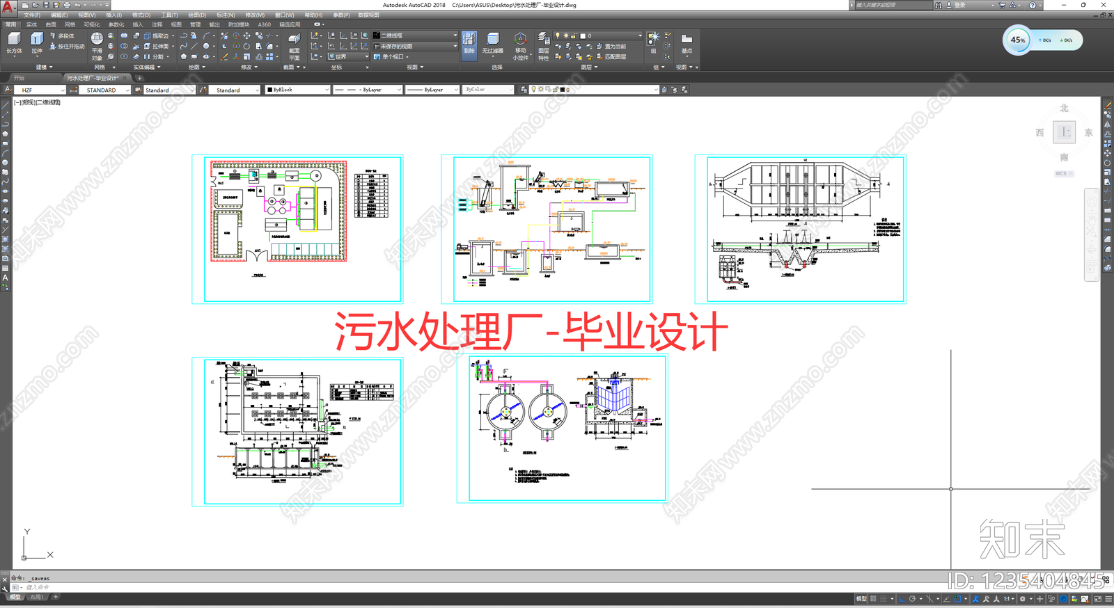Click the 匹配图层 match layer button
Image resolution: width=1114 pixels, height=608 pixels.
611,56
